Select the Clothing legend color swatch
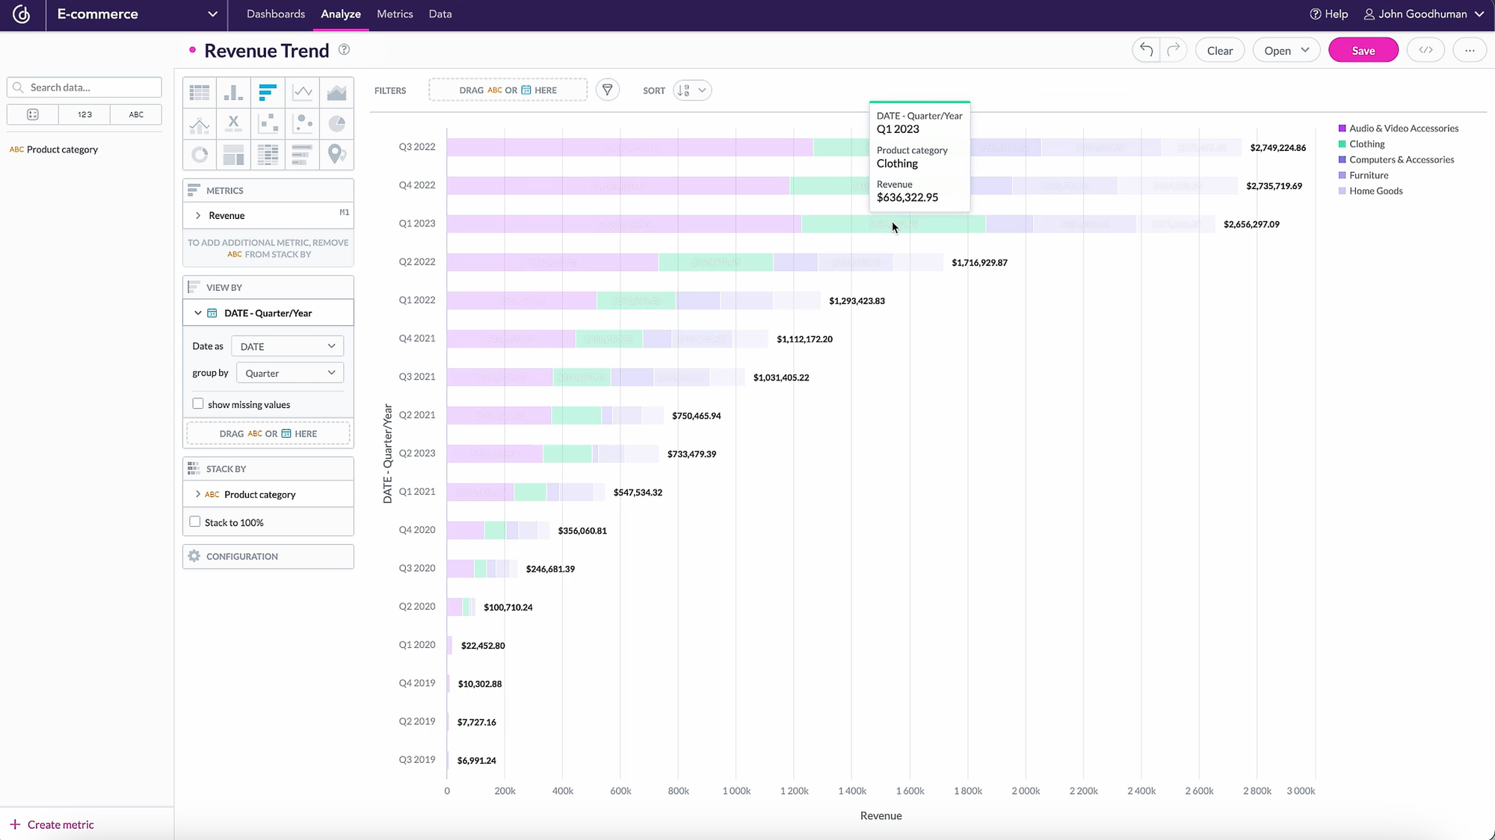 (x=1343, y=143)
